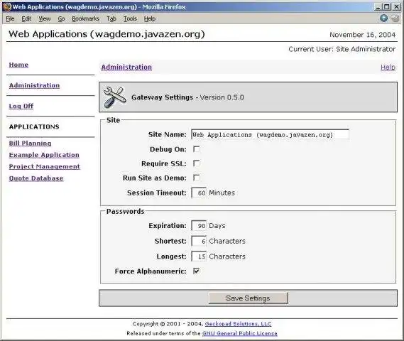Click the November 16, 2004 date text
Image resolution: width=404 pixels, height=341 pixels.
pyautogui.click(x=363, y=35)
